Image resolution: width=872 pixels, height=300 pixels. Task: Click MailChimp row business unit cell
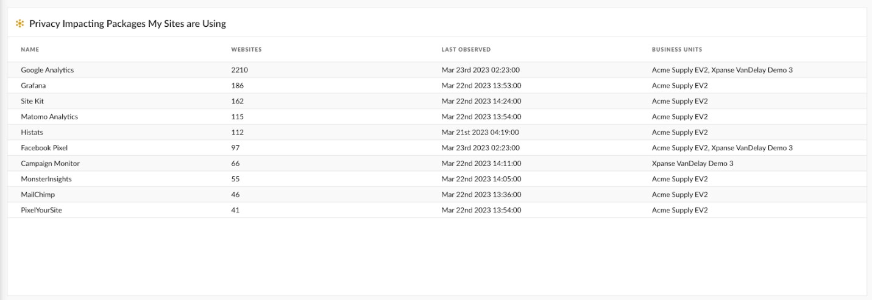pyautogui.click(x=679, y=195)
